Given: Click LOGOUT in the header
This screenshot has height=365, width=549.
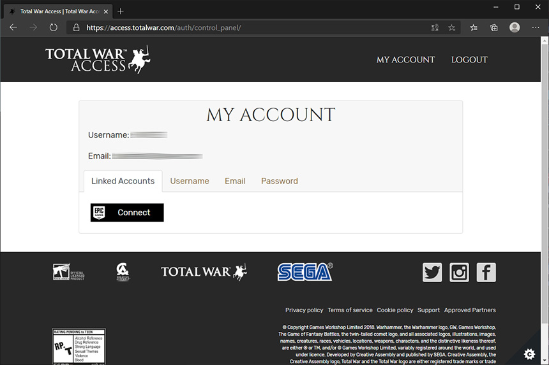Looking at the screenshot, I should [469, 60].
